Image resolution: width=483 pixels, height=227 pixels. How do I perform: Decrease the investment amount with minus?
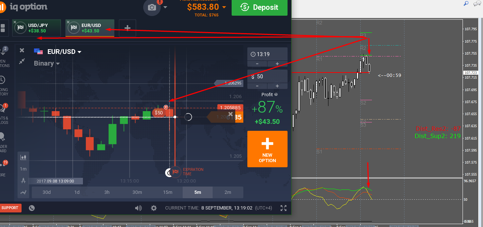tap(257, 86)
